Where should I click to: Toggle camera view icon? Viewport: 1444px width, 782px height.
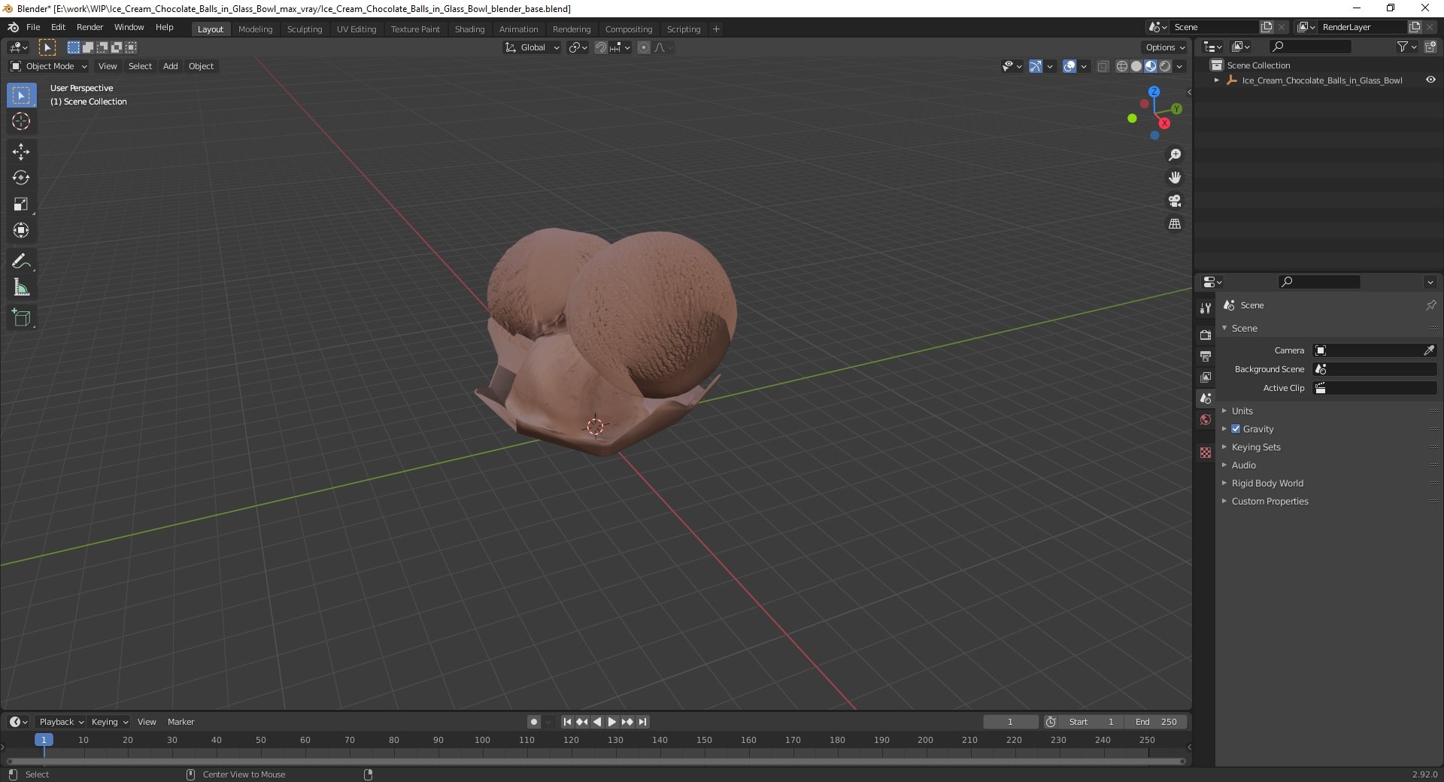coord(1175,201)
